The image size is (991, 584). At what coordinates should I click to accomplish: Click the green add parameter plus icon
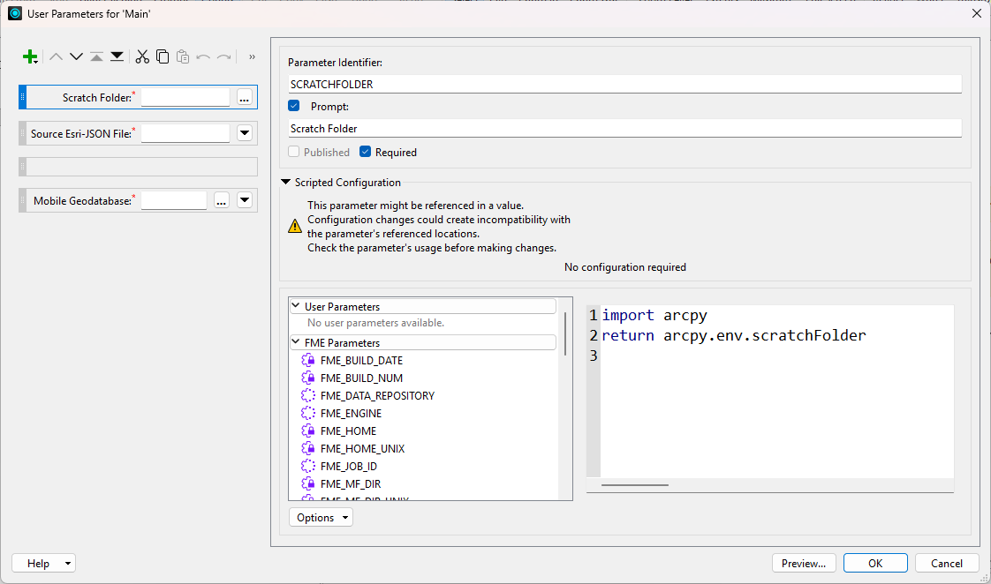click(x=30, y=56)
